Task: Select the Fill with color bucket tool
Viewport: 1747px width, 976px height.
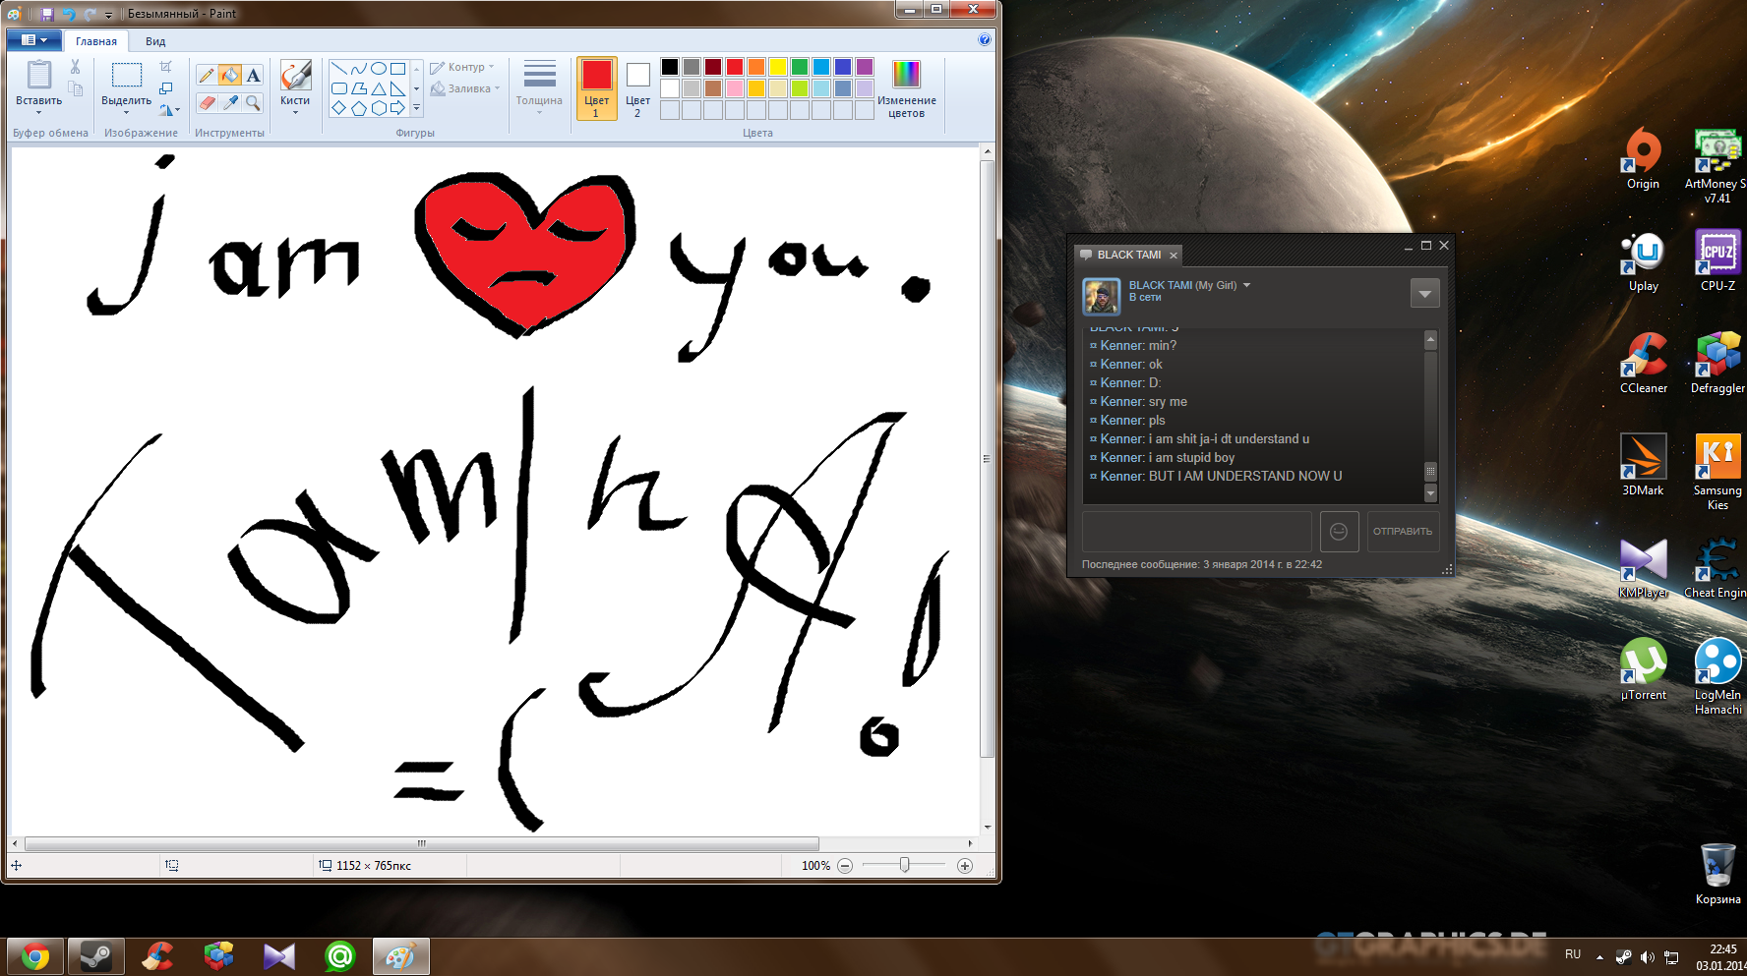Action: [x=230, y=76]
